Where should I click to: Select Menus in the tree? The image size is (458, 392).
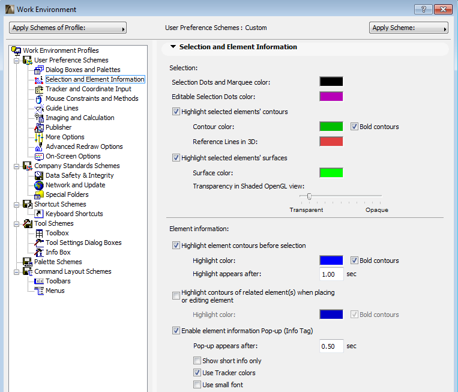pyautogui.click(x=55, y=291)
